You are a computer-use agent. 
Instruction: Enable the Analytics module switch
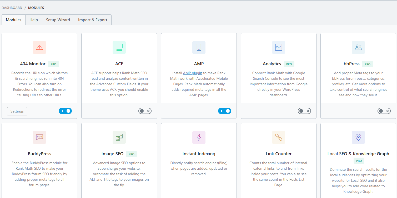click(304, 111)
